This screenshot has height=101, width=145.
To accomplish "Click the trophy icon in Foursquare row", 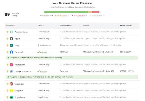I will pyautogui.click(x=7, y=65).
